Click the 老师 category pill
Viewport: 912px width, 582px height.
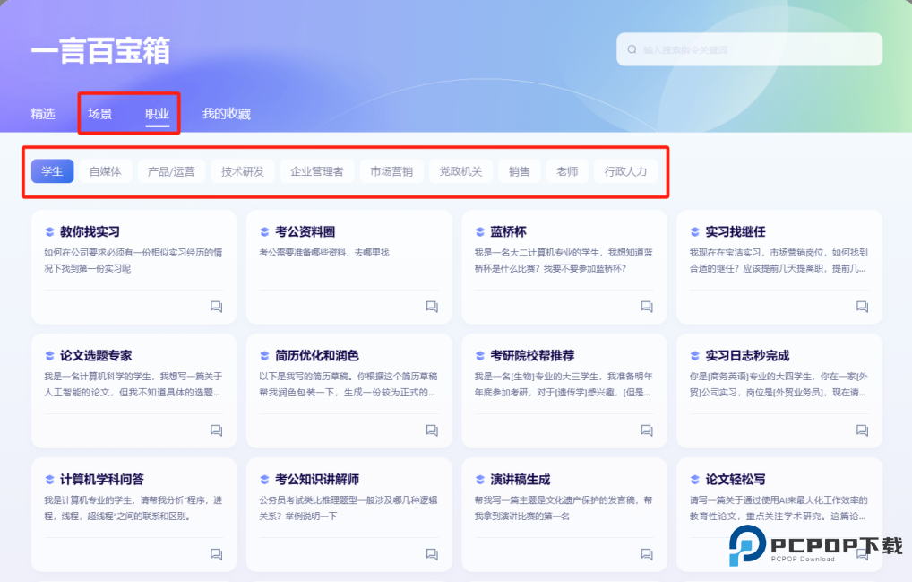pyautogui.click(x=567, y=170)
